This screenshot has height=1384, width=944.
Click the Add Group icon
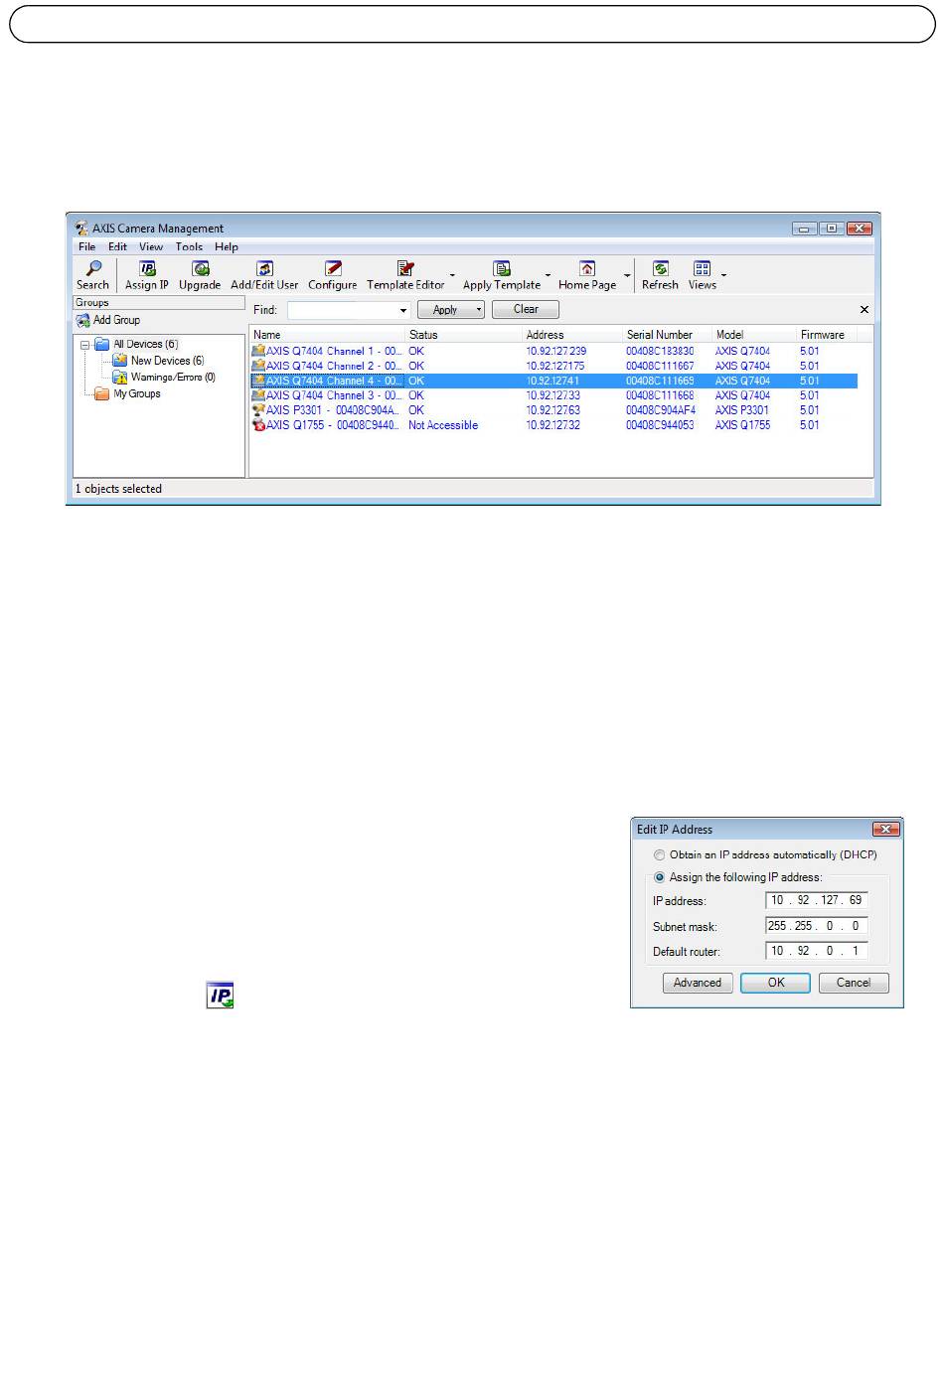(83, 321)
